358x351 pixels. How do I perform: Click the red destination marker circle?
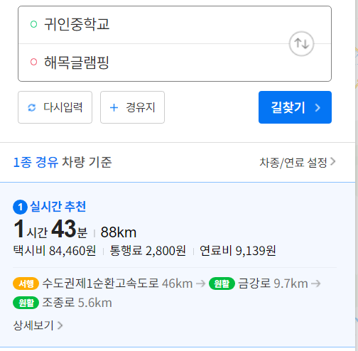[34, 62]
